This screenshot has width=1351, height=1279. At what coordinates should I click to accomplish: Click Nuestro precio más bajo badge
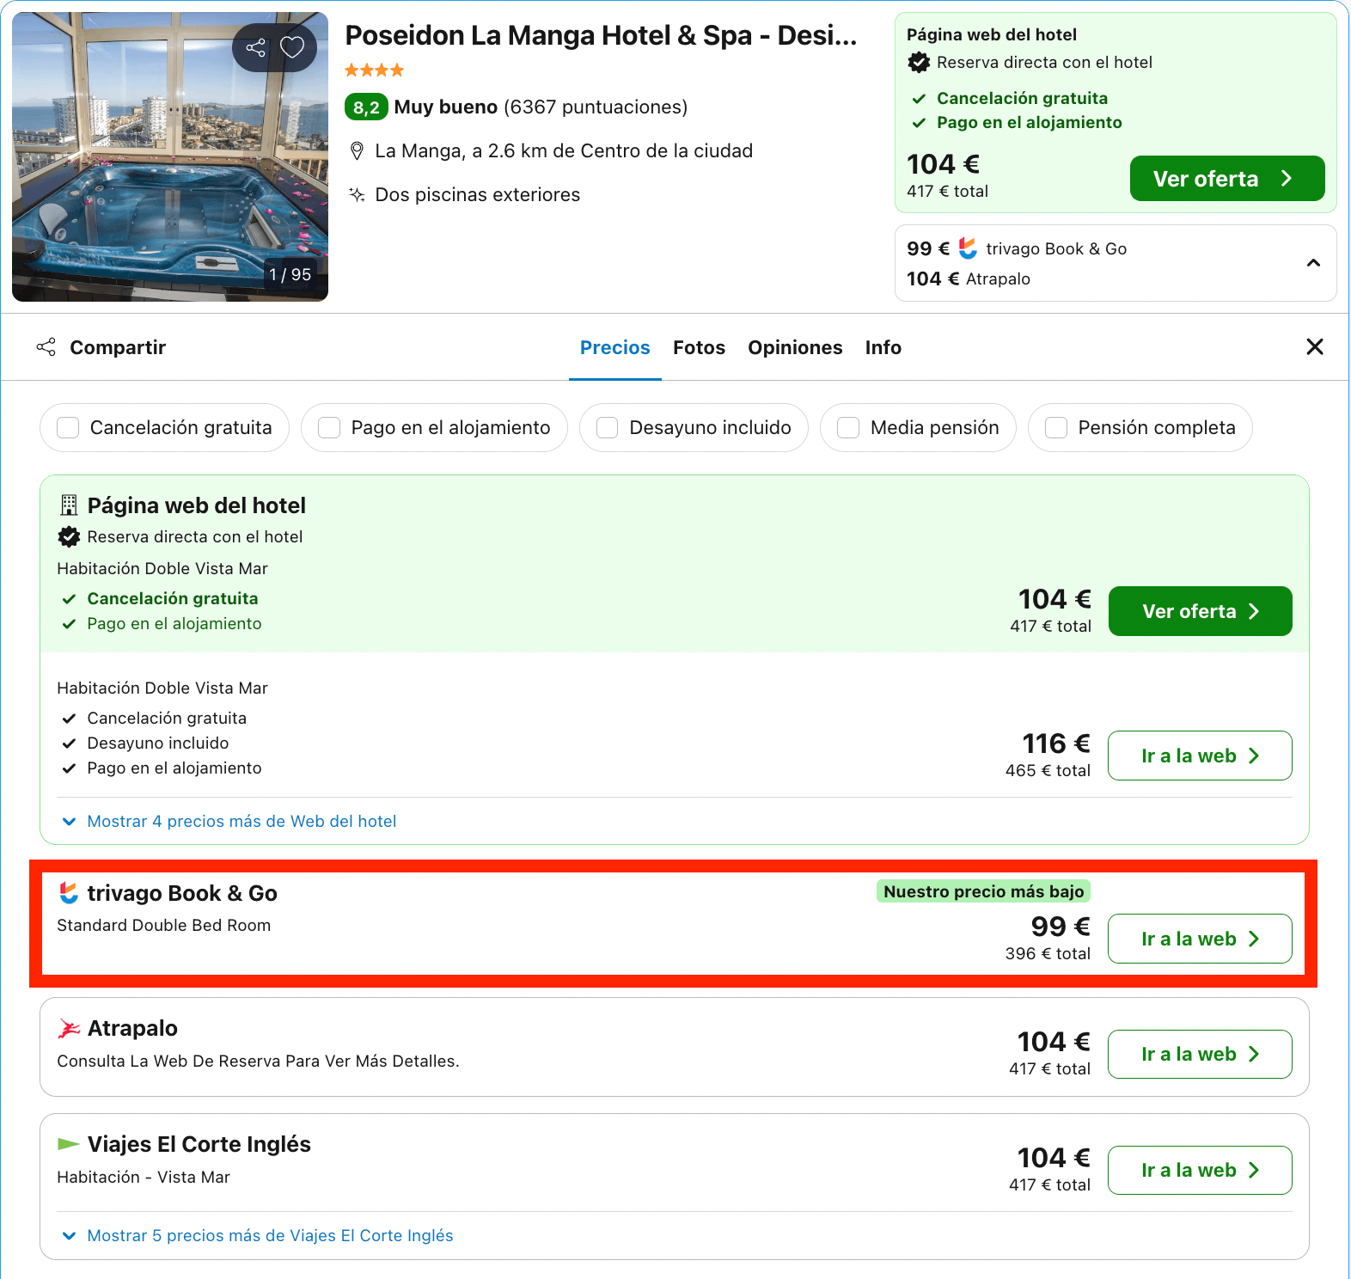pyautogui.click(x=983, y=891)
